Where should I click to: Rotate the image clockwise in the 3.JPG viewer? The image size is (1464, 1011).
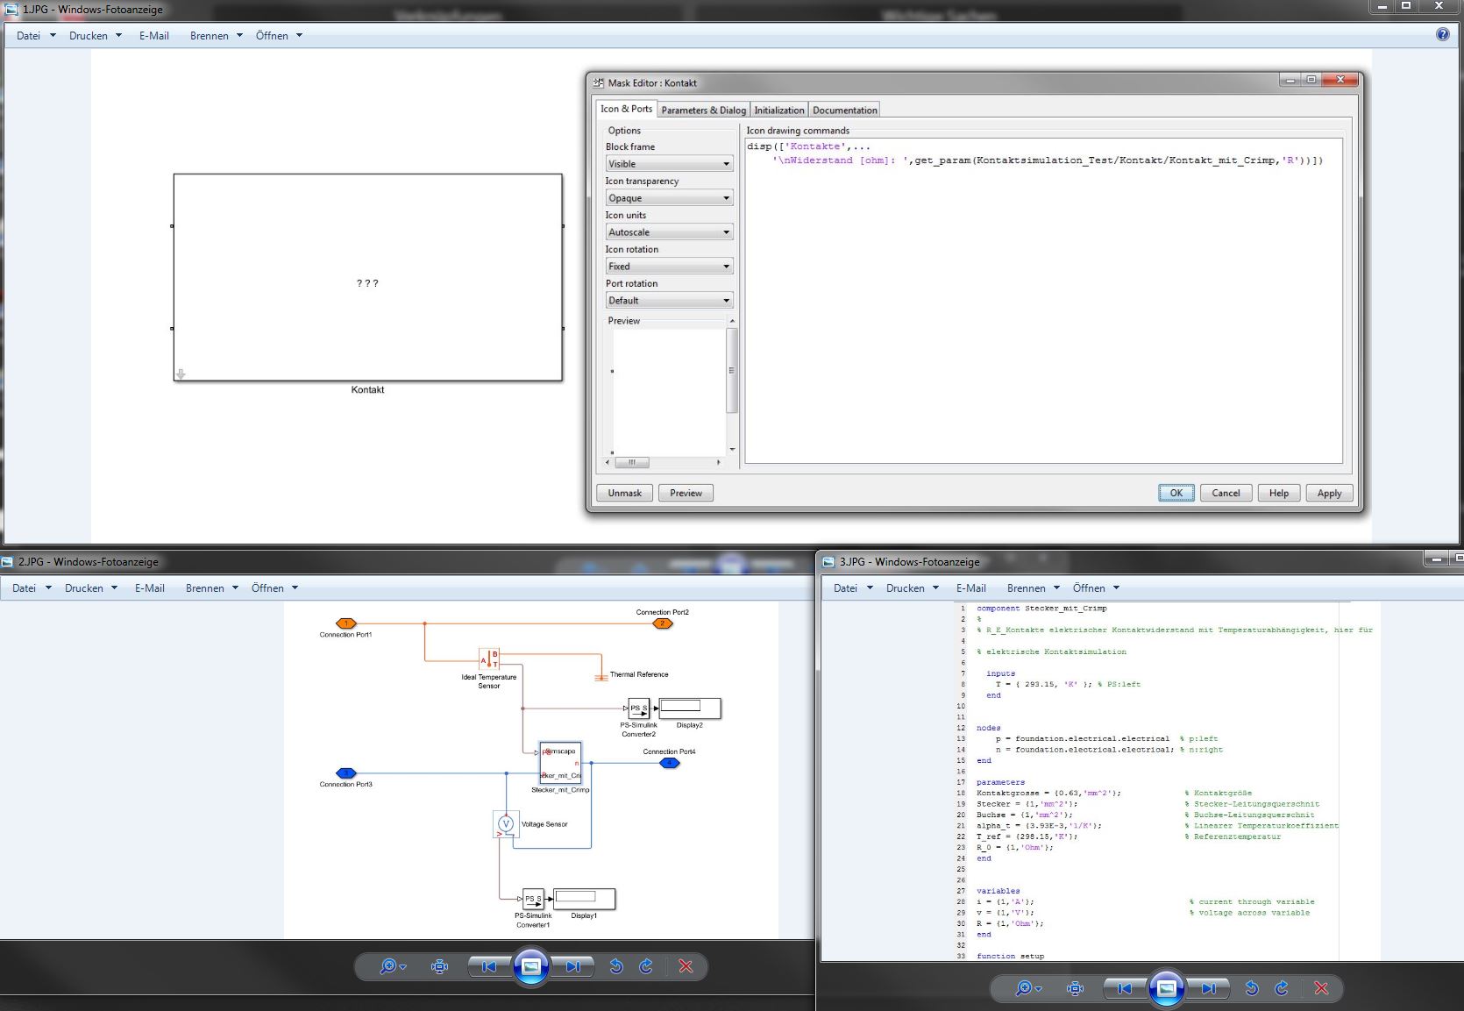(x=1282, y=988)
